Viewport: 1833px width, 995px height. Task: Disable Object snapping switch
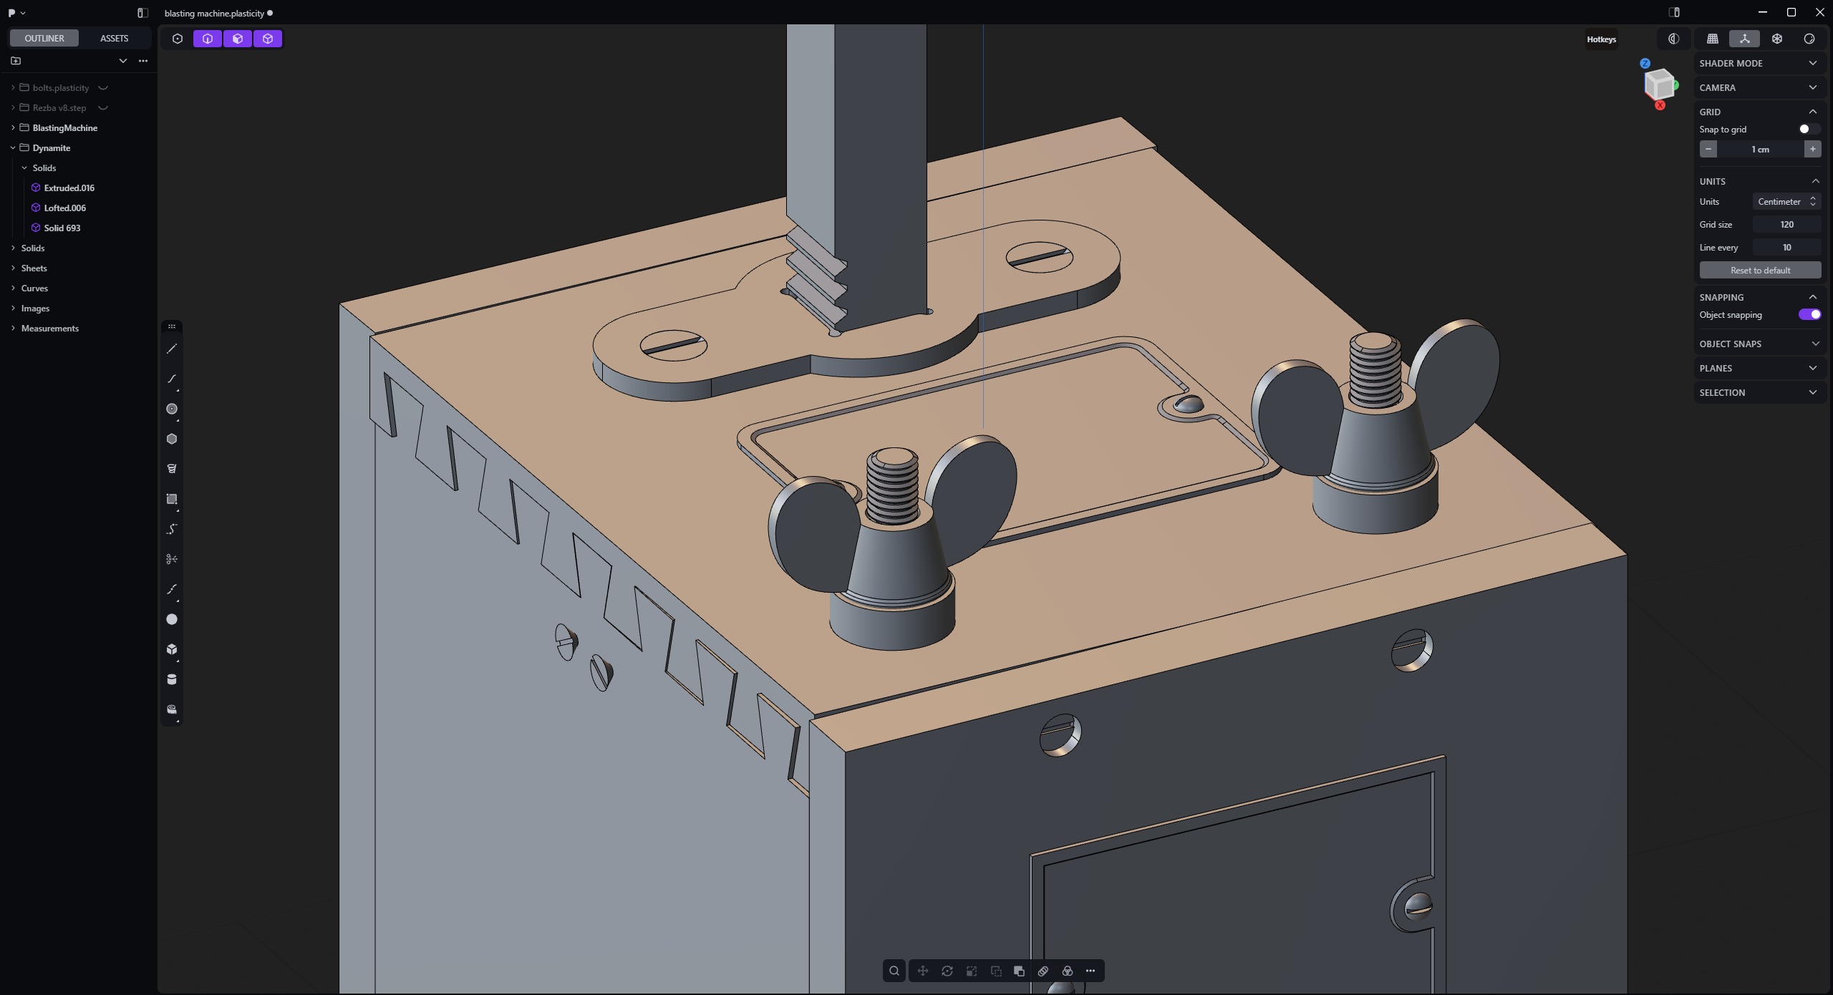[1809, 314]
